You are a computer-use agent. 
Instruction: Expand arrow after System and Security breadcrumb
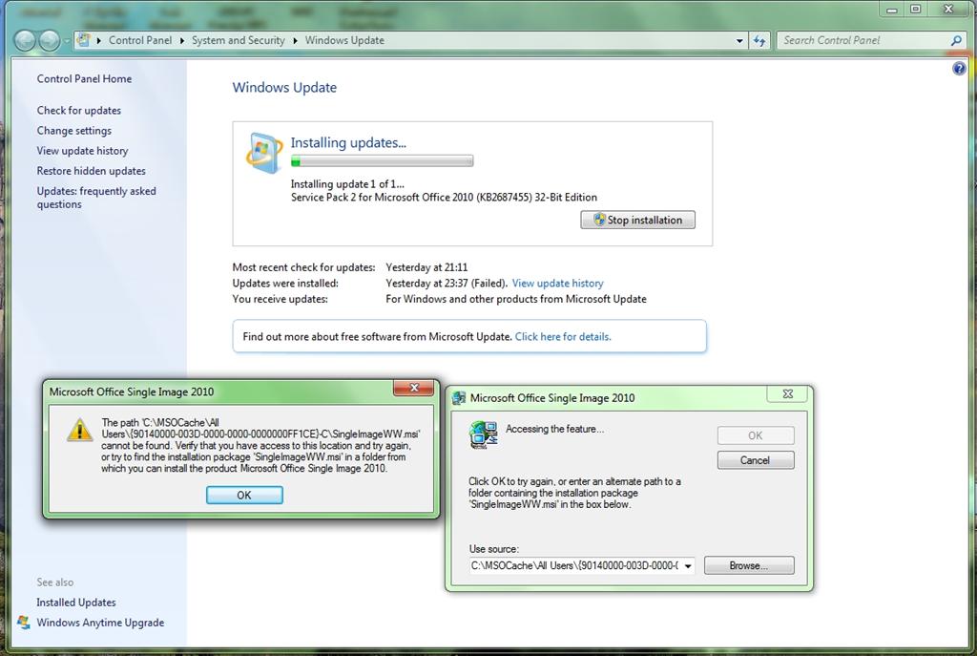pyautogui.click(x=295, y=40)
